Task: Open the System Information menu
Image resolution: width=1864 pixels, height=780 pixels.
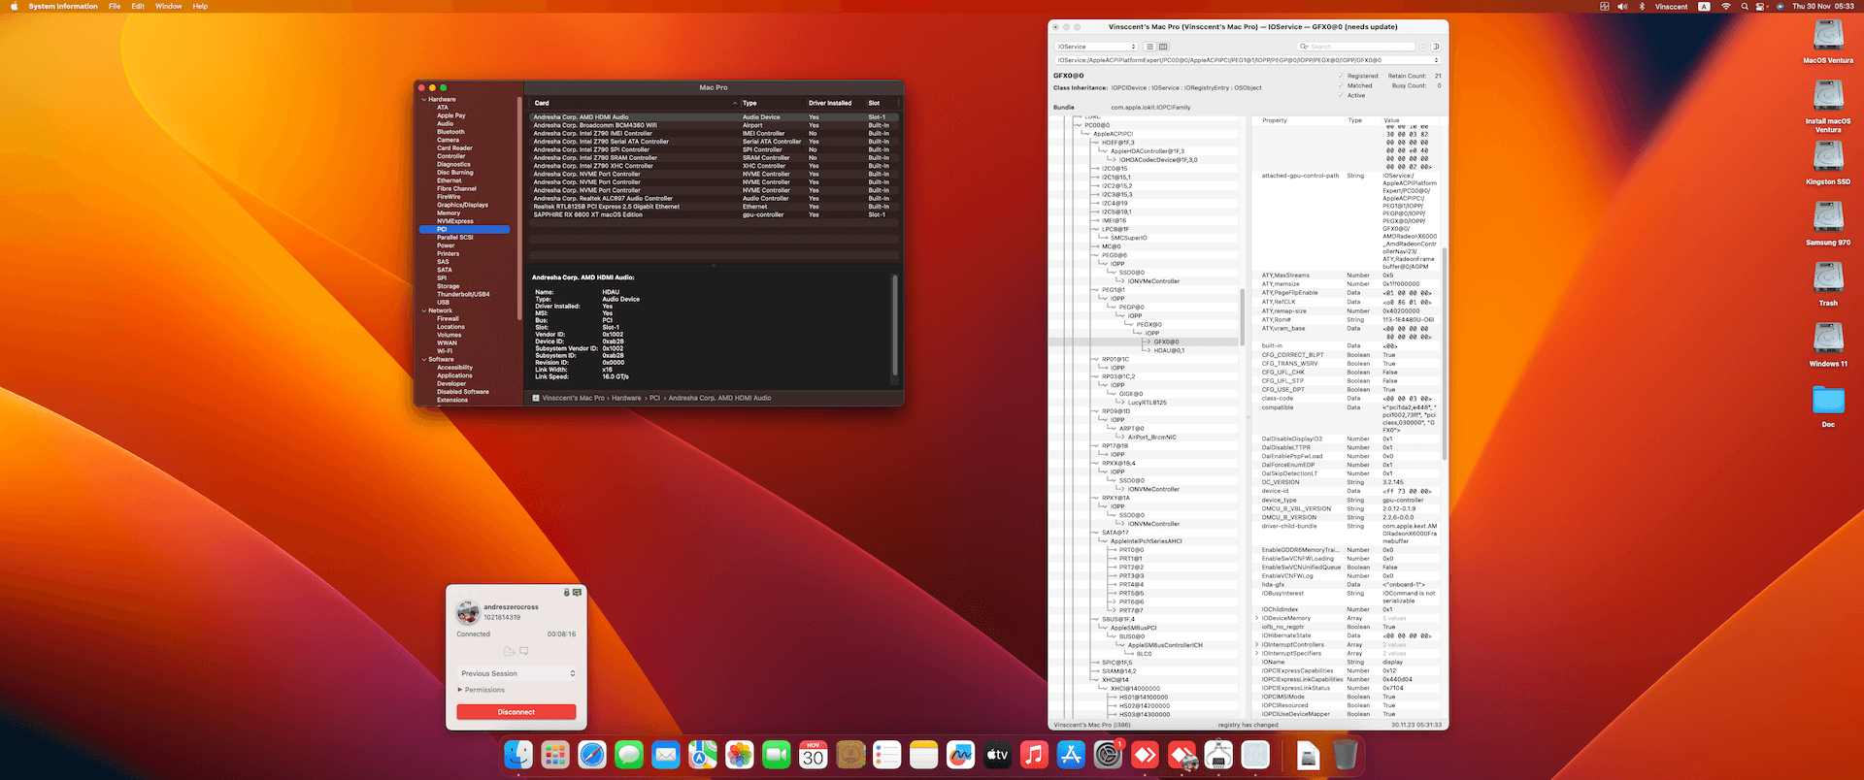Action: point(63,6)
